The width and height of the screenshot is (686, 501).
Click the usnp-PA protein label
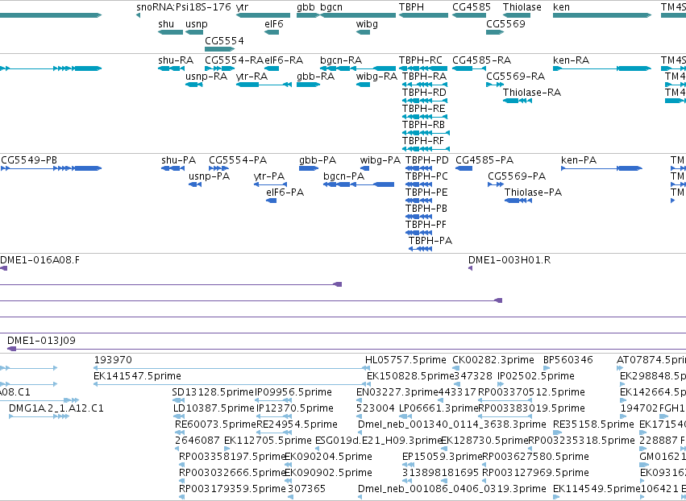[x=209, y=176]
